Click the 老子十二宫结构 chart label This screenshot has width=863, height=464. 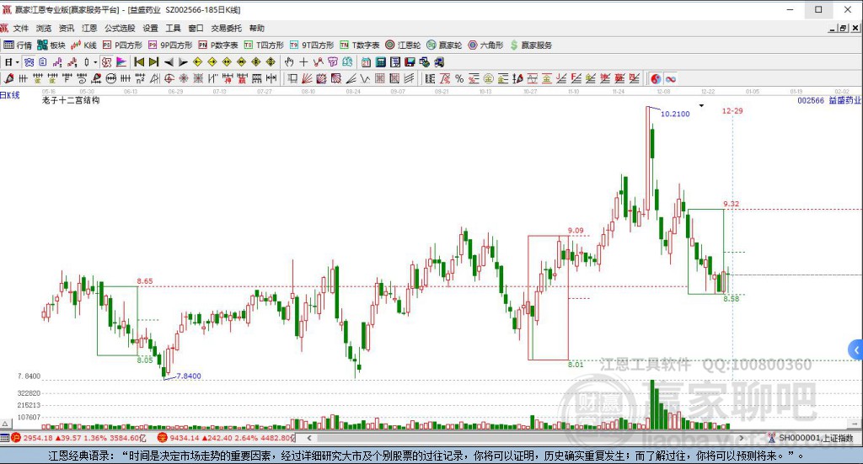pos(71,100)
